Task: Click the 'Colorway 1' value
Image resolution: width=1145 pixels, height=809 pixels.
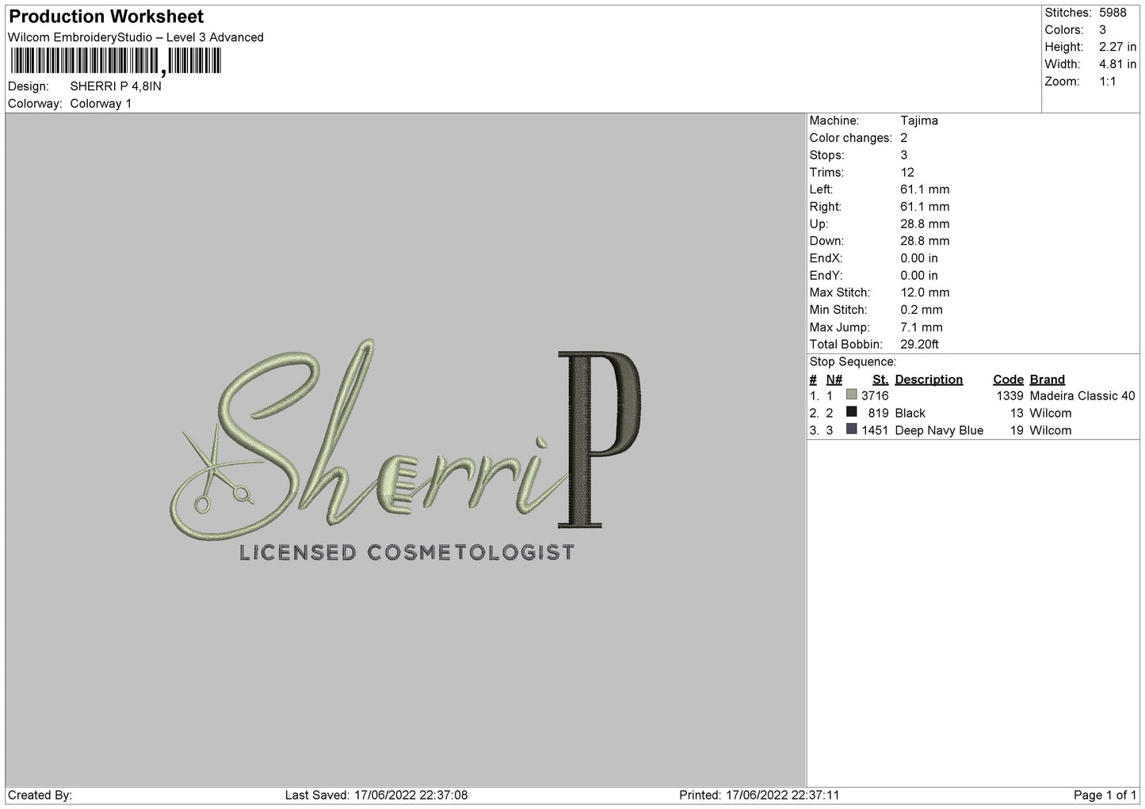Action: click(x=101, y=104)
